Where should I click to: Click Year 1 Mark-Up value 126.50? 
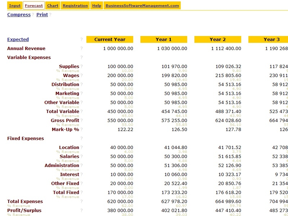(179, 130)
